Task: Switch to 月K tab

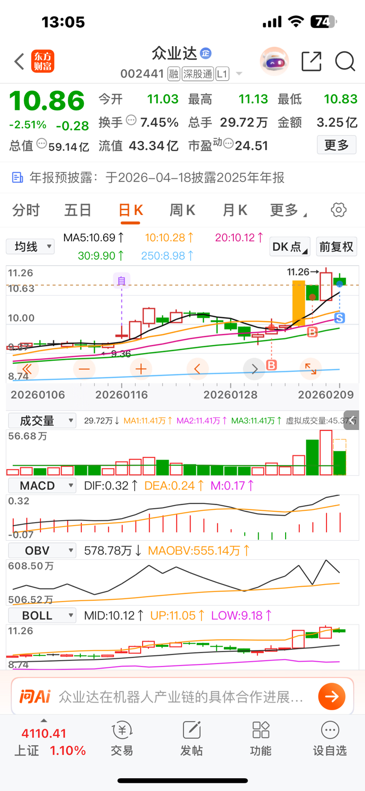Action: (x=235, y=210)
